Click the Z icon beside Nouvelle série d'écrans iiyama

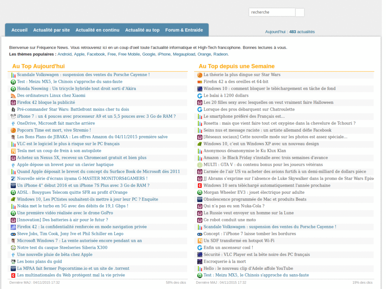click(13, 179)
